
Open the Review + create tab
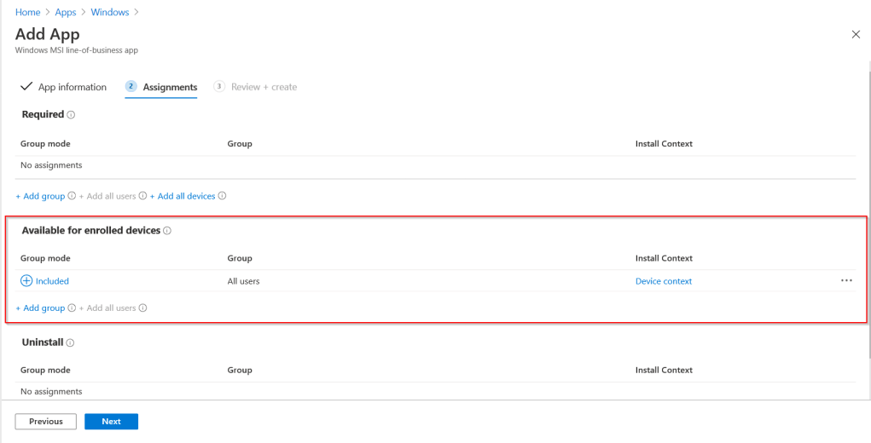click(x=264, y=87)
